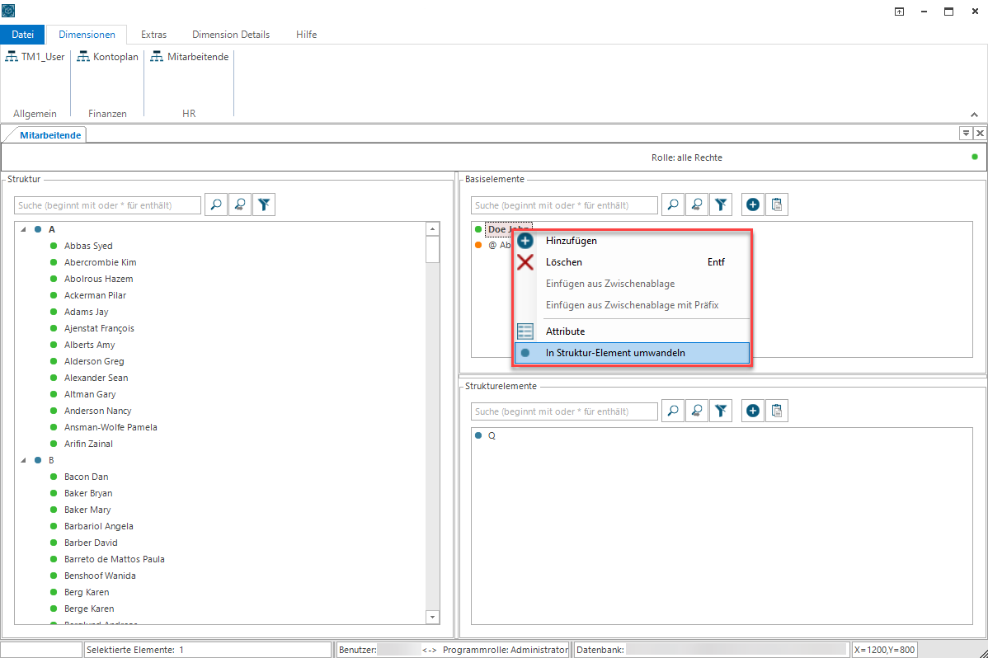Click filter icon in Struktur panel
This screenshot has height=658, width=988.
(264, 204)
